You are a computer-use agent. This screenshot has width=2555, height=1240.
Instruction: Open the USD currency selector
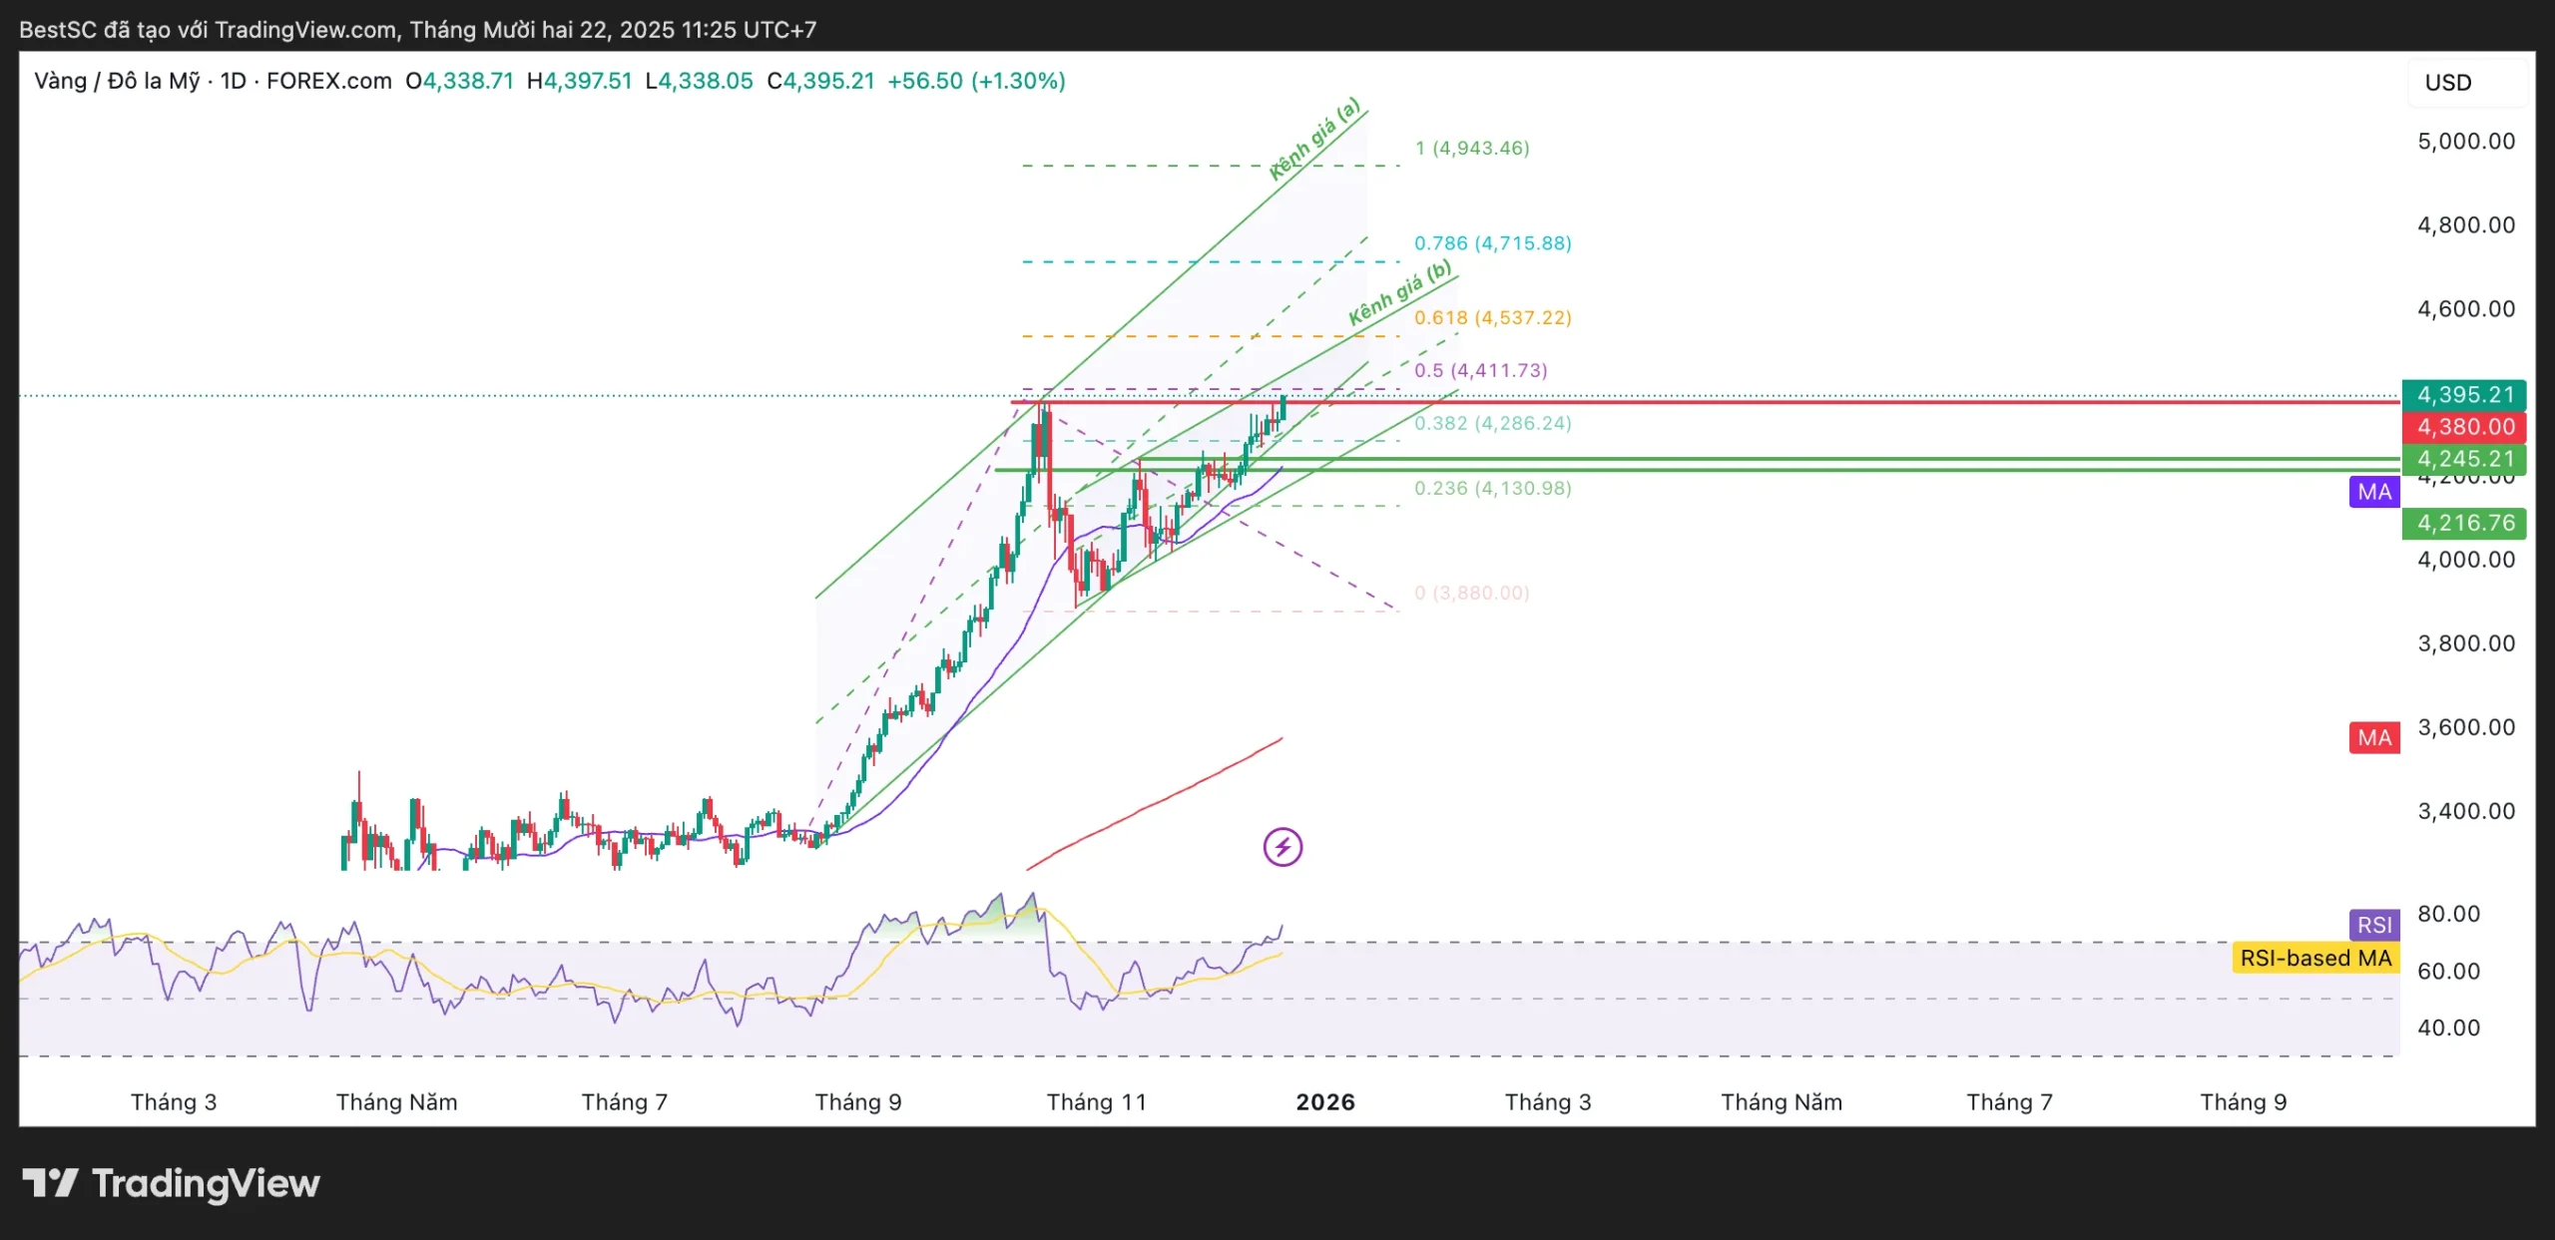tap(2448, 83)
